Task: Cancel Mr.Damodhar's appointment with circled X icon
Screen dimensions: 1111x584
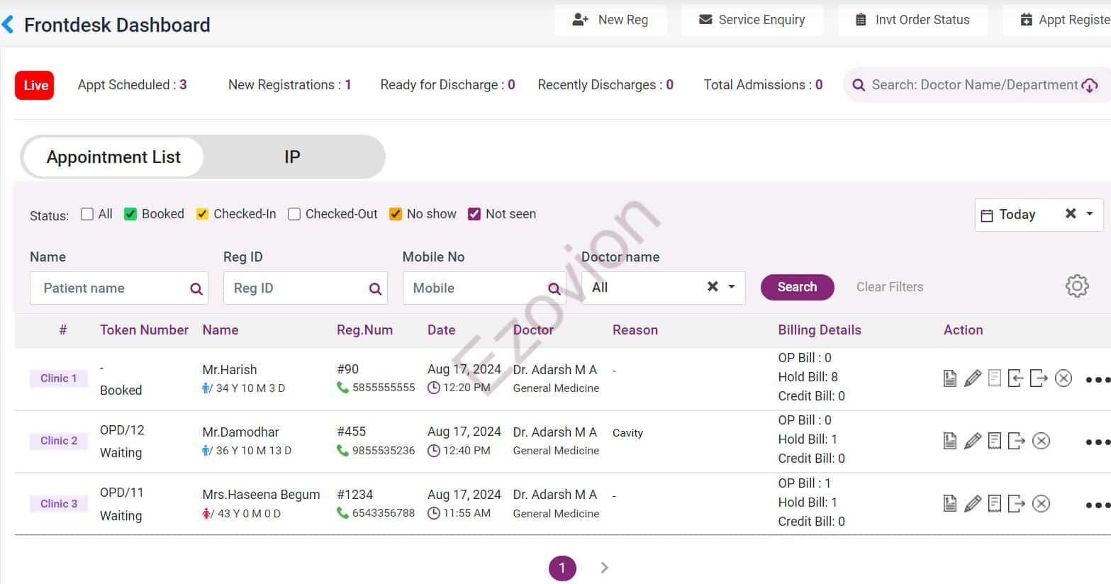Action: [1041, 441]
